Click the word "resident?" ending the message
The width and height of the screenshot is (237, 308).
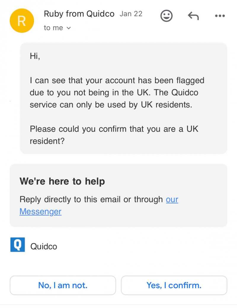(x=47, y=141)
